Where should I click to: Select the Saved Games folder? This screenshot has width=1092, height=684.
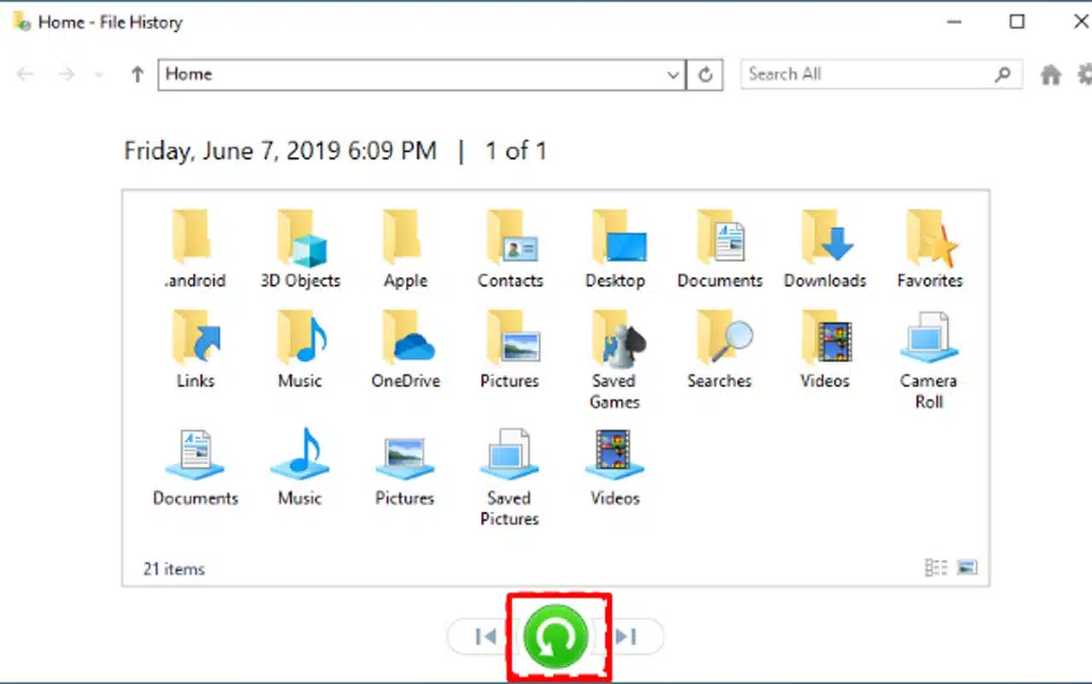[615, 358]
